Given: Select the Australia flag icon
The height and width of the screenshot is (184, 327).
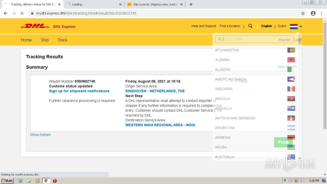Looking at the screenshot, I should pyautogui.click(x=291, y=157).
